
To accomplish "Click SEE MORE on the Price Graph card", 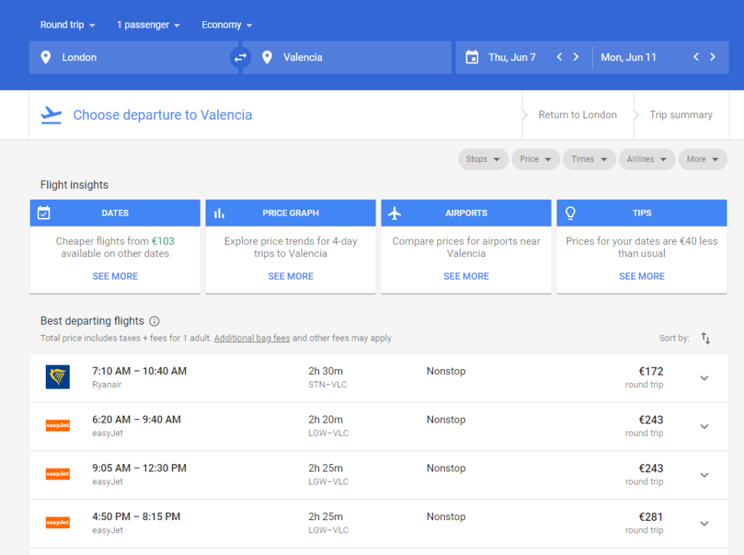I will tap(290, 276).
